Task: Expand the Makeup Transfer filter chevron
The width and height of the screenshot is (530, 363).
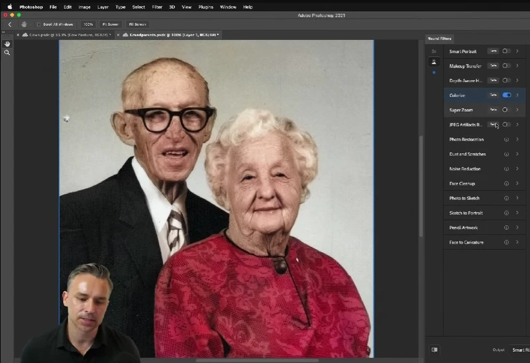Action: (x=517, y=66)
